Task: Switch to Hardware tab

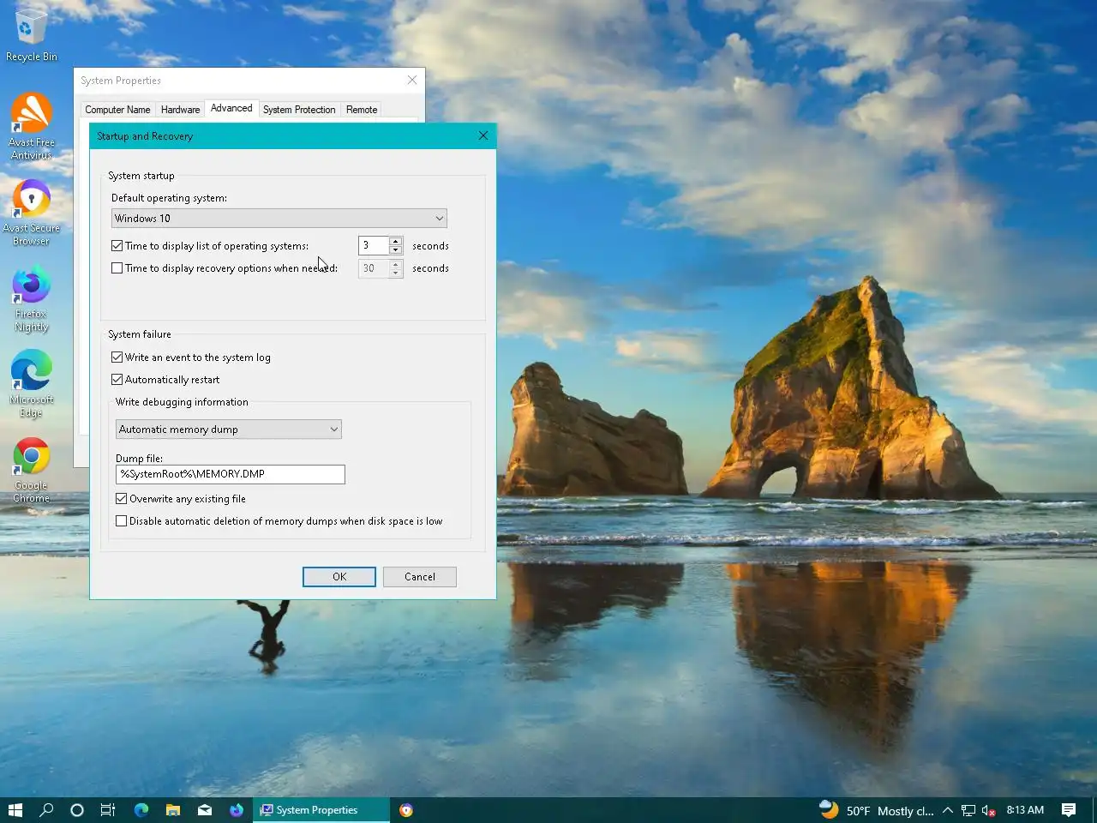Action: (180, 110)
